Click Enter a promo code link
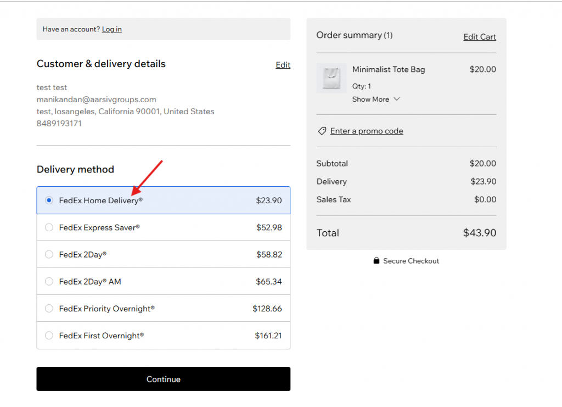This screenshot has width=562, height=407. pyautogui.click(x=367, y=131)
